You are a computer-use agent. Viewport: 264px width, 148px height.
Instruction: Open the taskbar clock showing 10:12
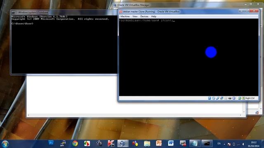point(253,144)
